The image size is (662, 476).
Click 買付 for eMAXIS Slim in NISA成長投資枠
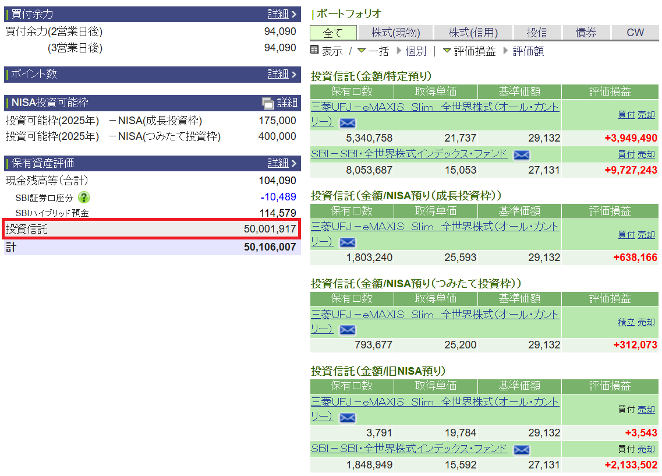click(x=626, y=234)
